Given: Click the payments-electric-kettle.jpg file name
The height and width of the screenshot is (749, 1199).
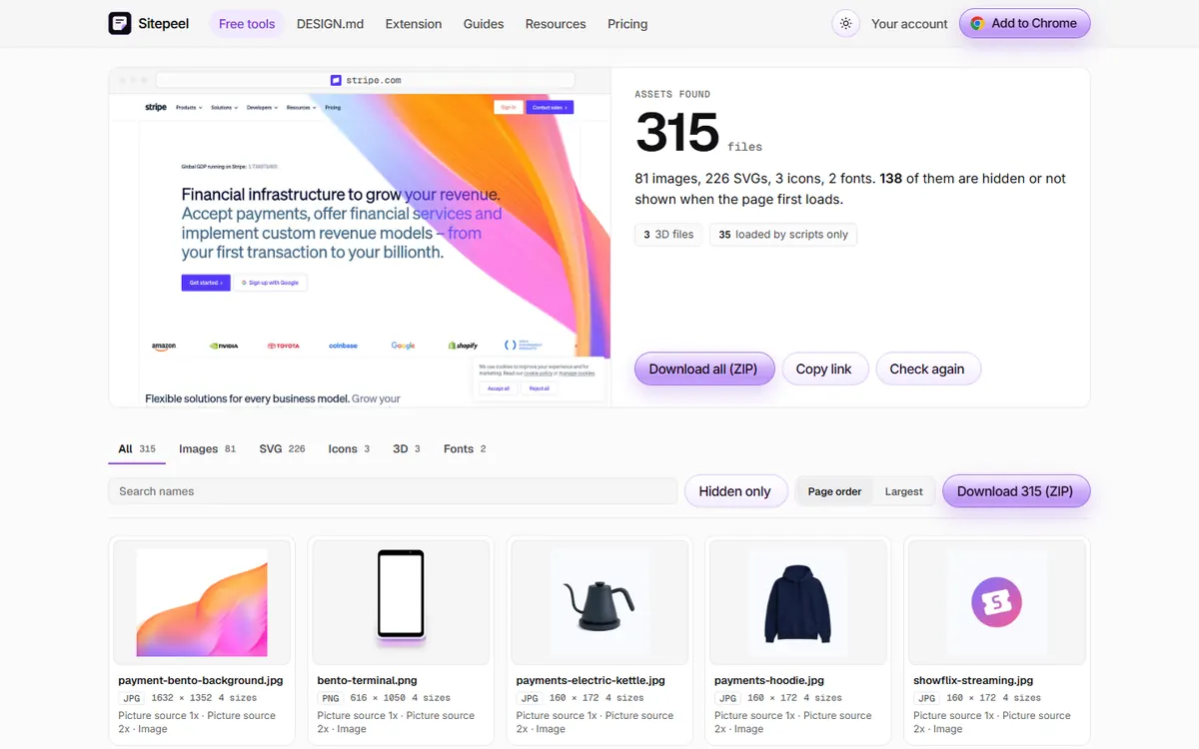Looking at the screenshot, I should [x=591, y=681].
